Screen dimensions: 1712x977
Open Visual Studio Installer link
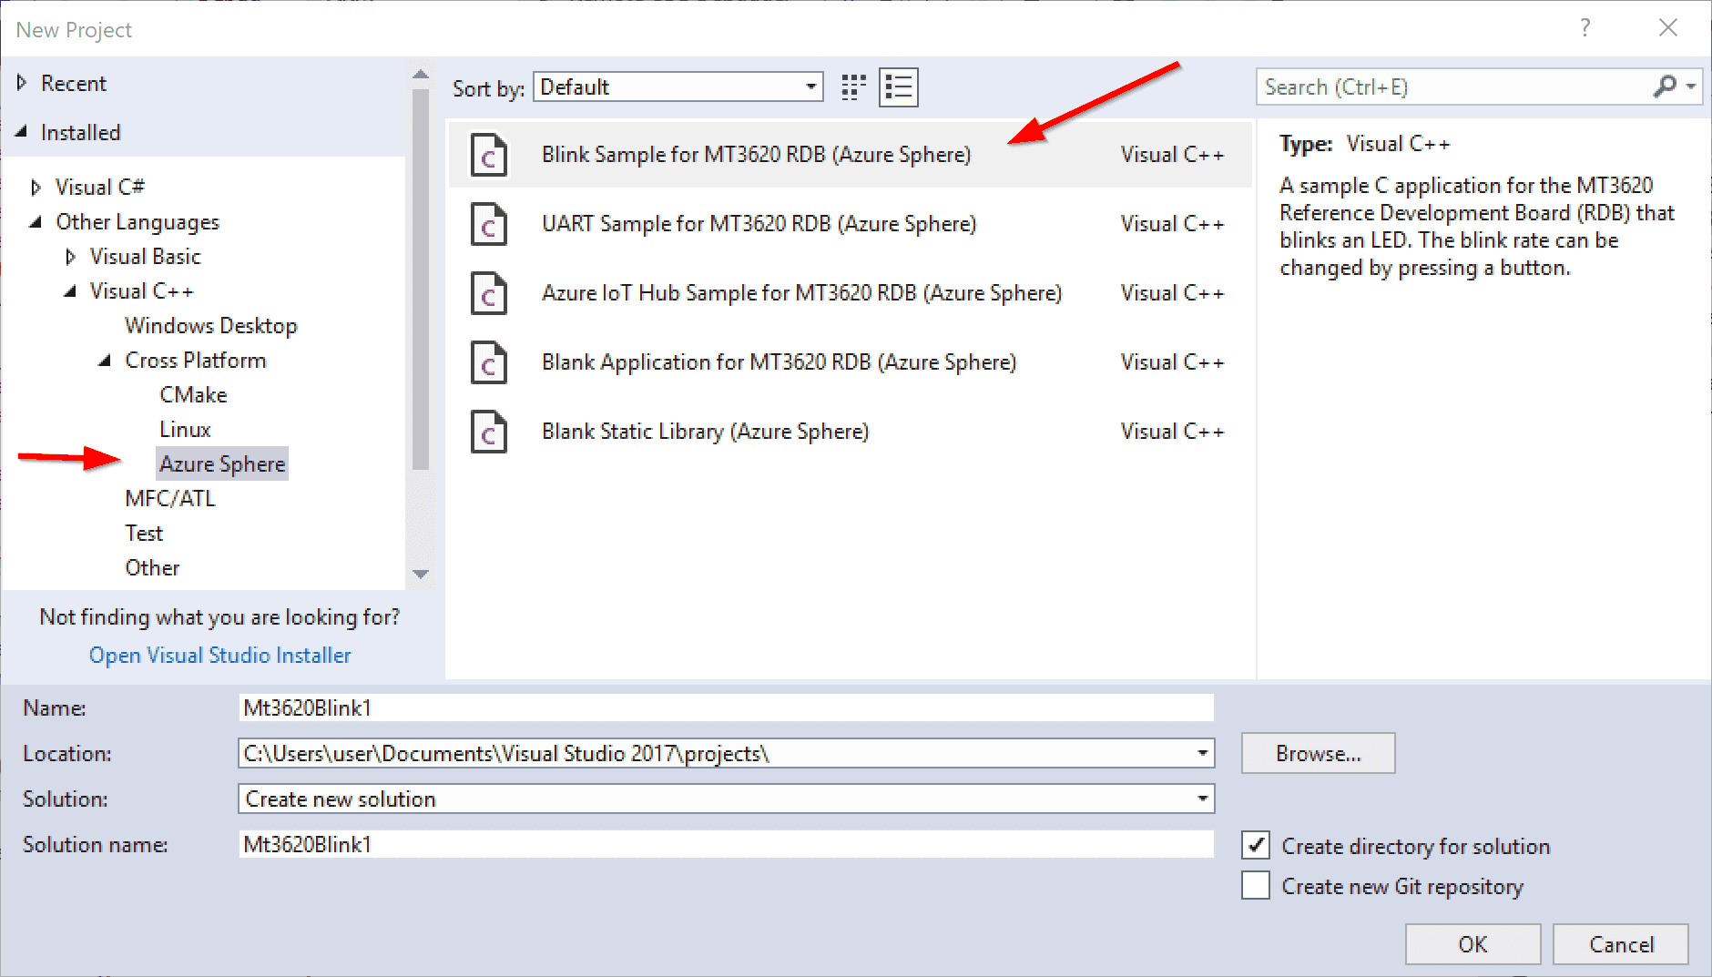point(219,656)
